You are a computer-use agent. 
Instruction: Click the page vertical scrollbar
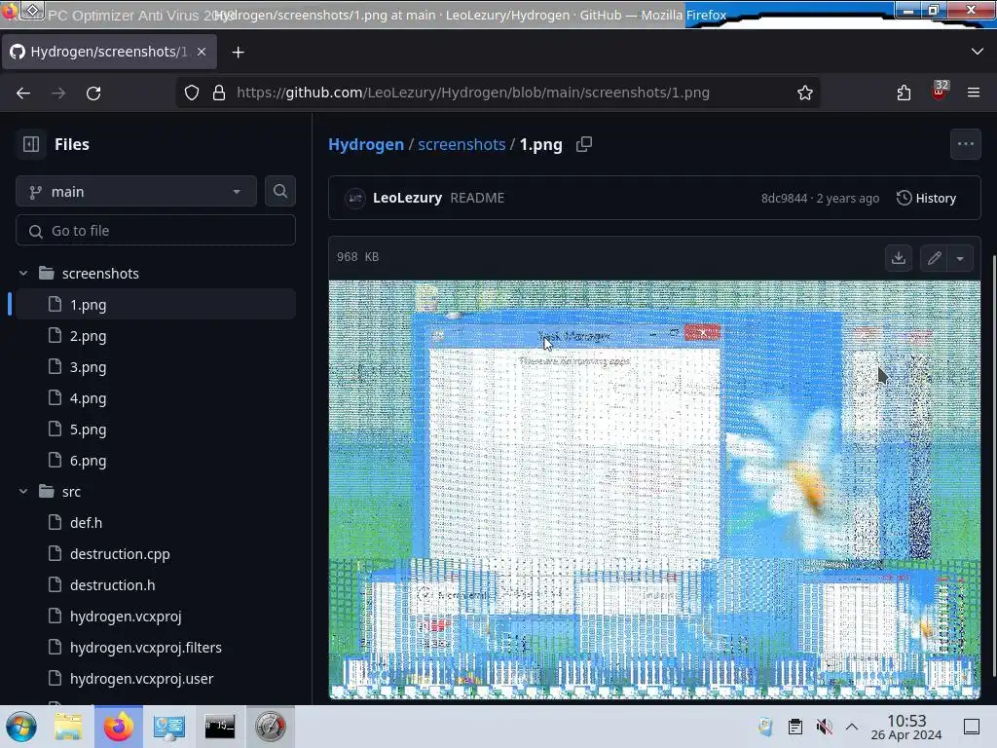click(x=994, y=465)
